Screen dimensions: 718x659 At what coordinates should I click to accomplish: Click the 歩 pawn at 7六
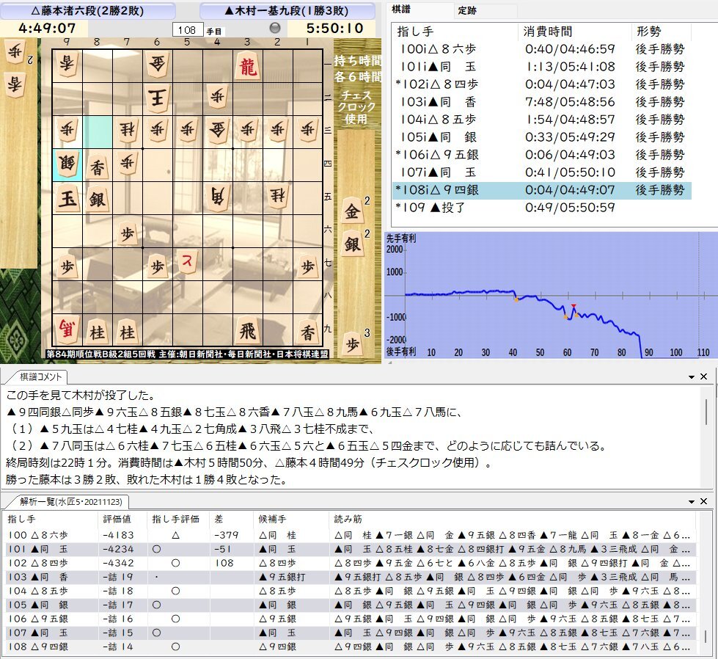pyautogui.click(x=128, y=233)
